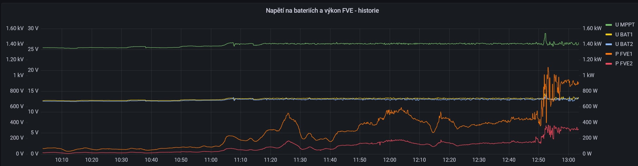Click the 600 V left axis label
The width and height of the screenshot is (638, 166).
(17, 106)
